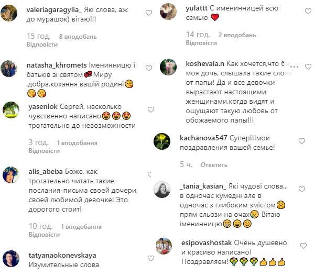The width and height of the screenshot is (315, 276).
Task: Like valeriagaragylia_'s comment with the heart
Action: click(x=149, y=13)
